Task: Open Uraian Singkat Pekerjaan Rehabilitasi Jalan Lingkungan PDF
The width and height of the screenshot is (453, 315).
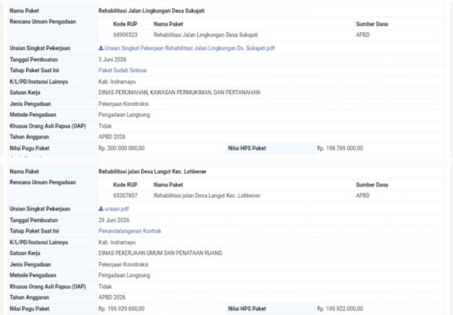Action: (x=190, y=48)
